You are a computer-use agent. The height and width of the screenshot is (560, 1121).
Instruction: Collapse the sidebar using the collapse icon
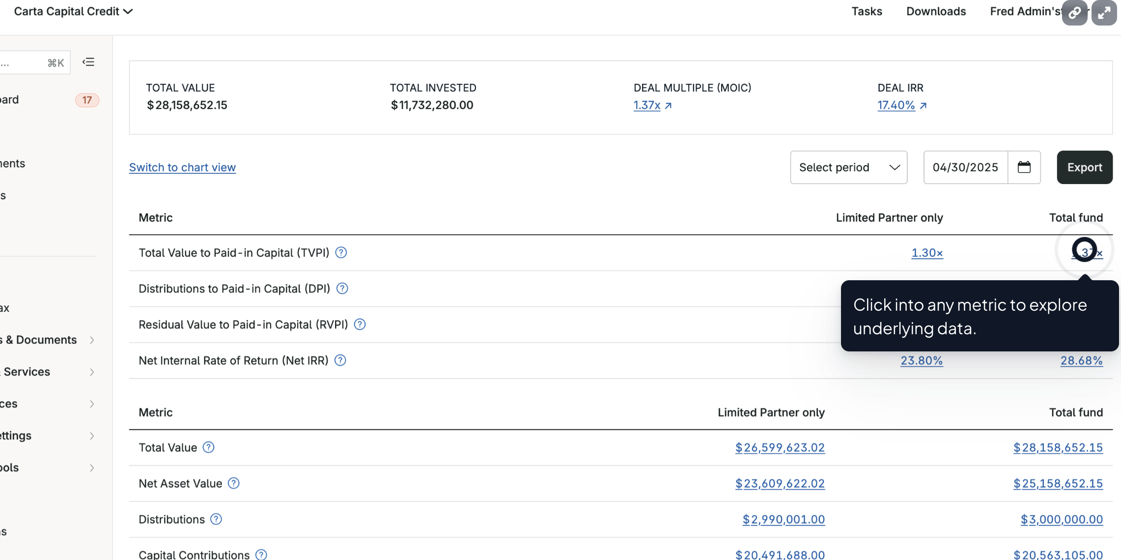coord(88,62)
